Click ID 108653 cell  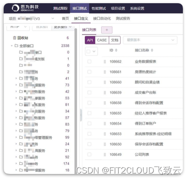[116, 134]
